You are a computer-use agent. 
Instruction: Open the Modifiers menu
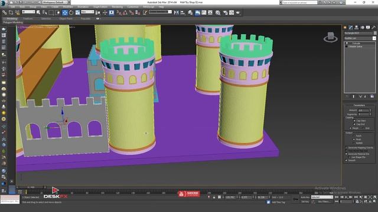coord(68,7)
